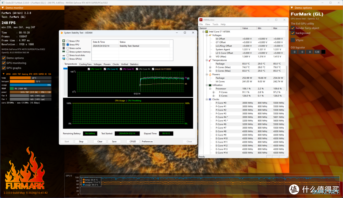
Task: Click the Powers flame icon in HWMonitor
Action: [x=210, y=74]
